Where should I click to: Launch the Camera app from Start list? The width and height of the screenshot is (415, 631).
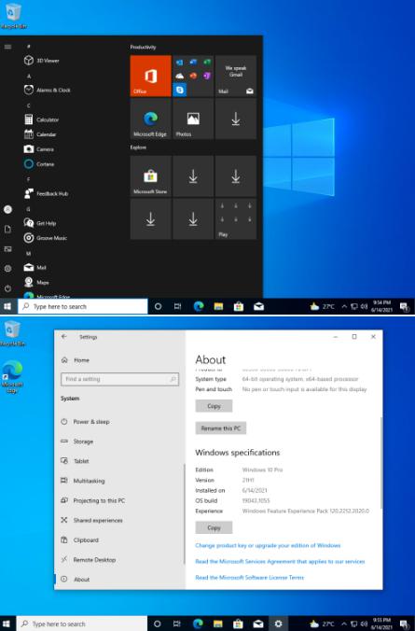(x=39, y=149)
